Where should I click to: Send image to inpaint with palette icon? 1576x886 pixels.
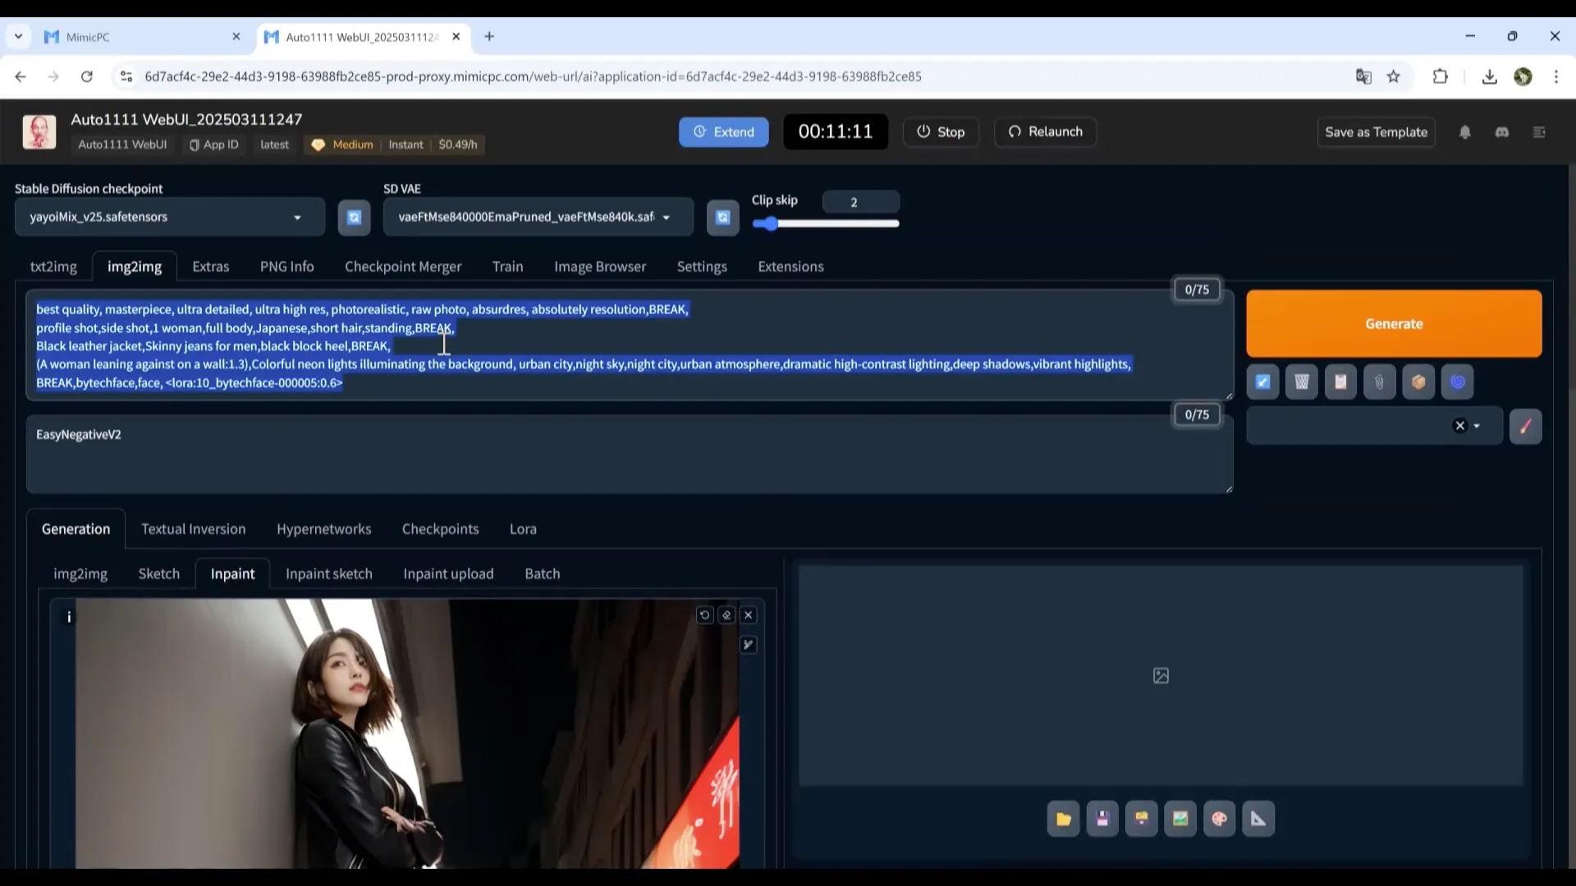[x=1219, y=819]
